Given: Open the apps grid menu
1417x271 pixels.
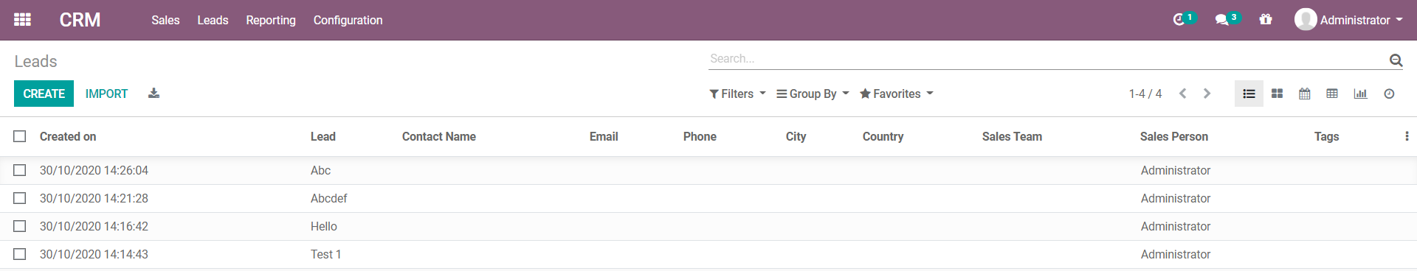Looking at the screenshot, I should point(22,20).
